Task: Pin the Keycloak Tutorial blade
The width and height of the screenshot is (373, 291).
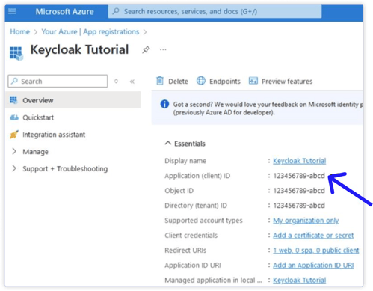Action: (x=146, y=49)
